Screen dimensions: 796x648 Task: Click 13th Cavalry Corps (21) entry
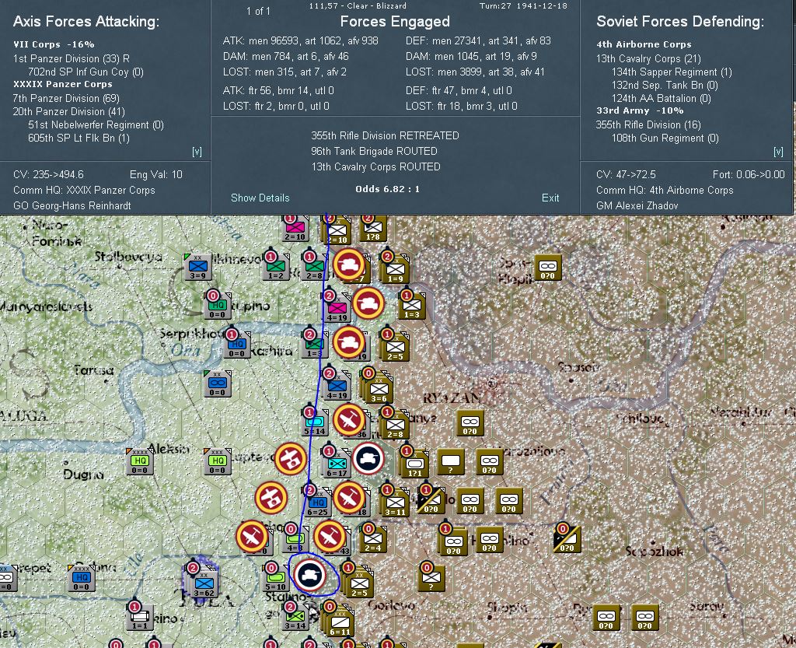648,58
